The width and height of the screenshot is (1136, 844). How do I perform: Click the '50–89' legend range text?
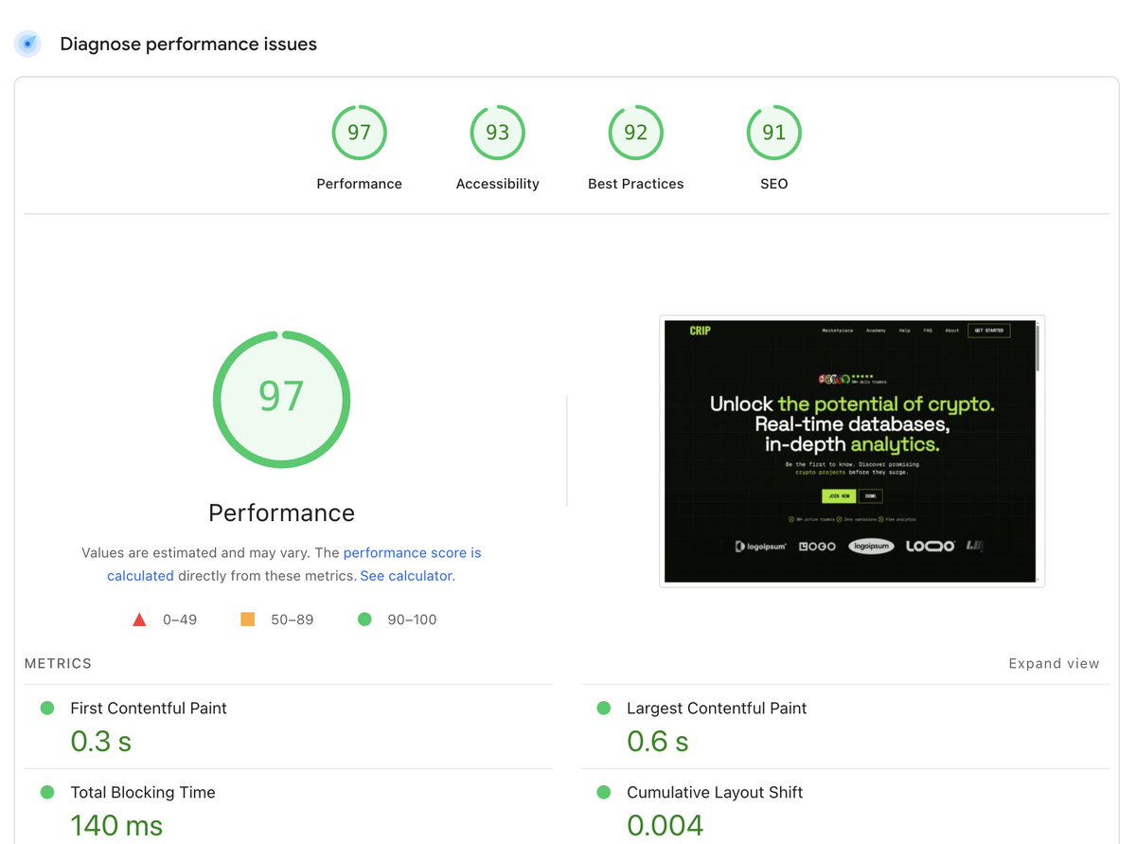coord(292,620)
